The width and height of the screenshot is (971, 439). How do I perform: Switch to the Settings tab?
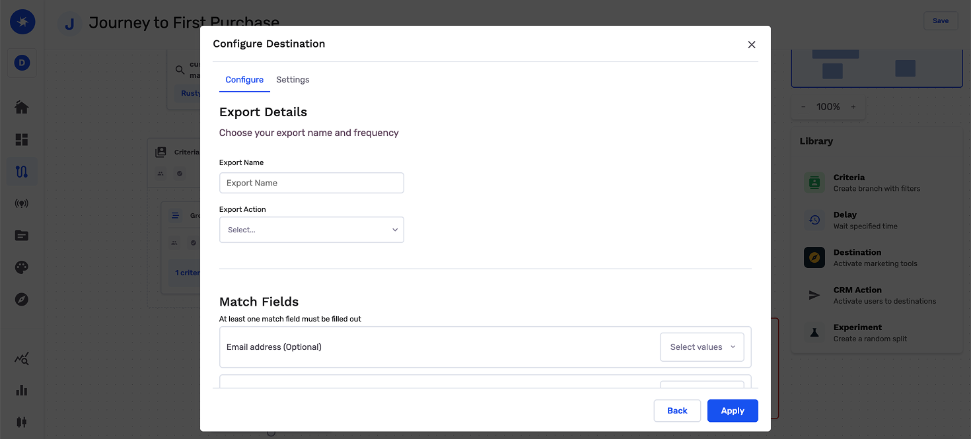coord(293,80)
